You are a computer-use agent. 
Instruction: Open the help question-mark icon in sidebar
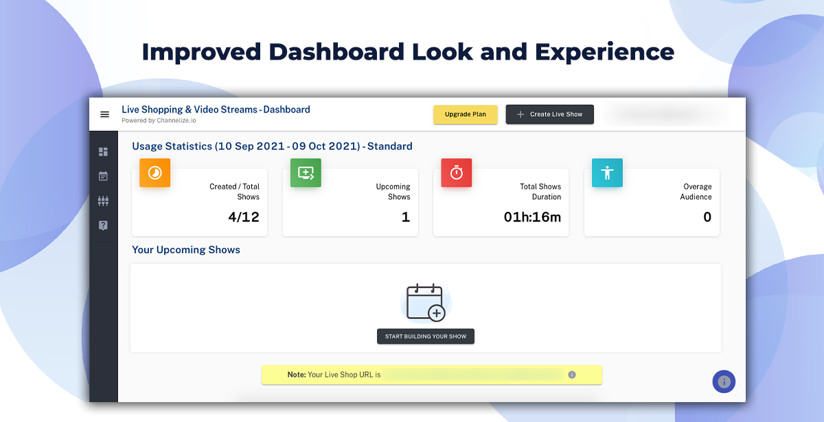(x=103, y=226)
